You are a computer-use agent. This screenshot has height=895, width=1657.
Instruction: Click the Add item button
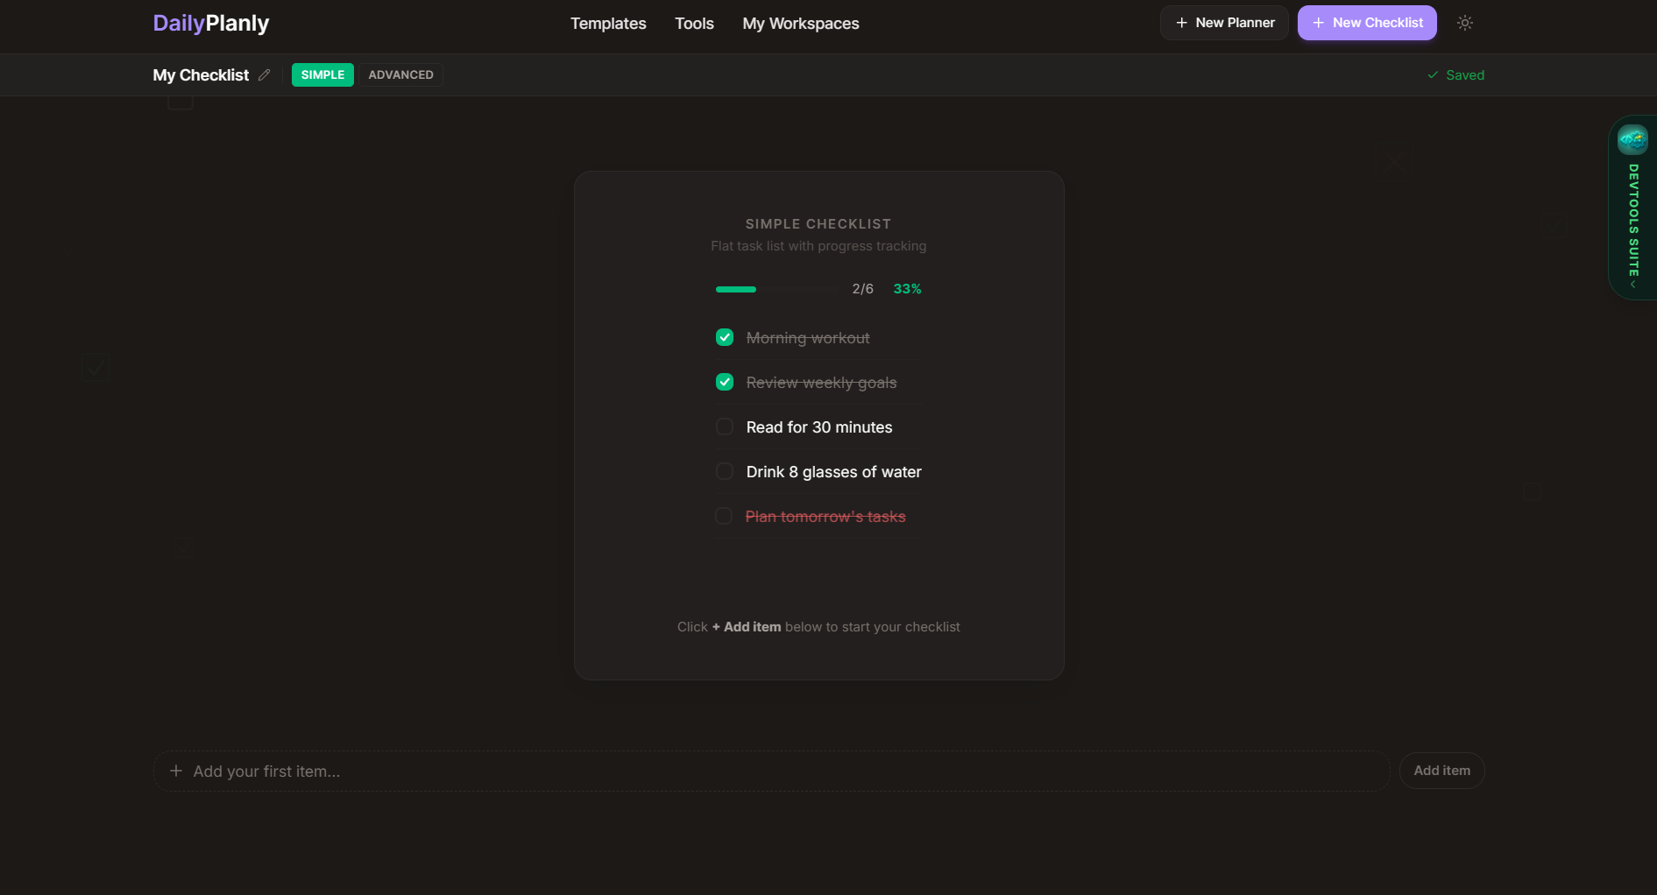1441,771
